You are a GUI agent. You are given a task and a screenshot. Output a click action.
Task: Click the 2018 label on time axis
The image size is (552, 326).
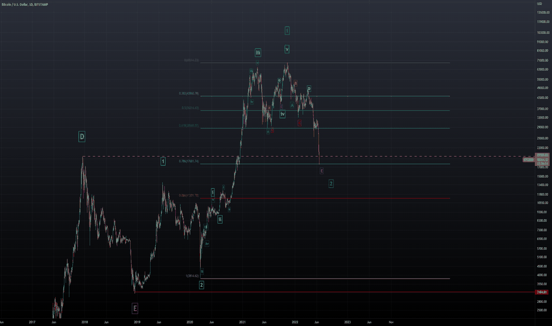[x=85, y=322]
